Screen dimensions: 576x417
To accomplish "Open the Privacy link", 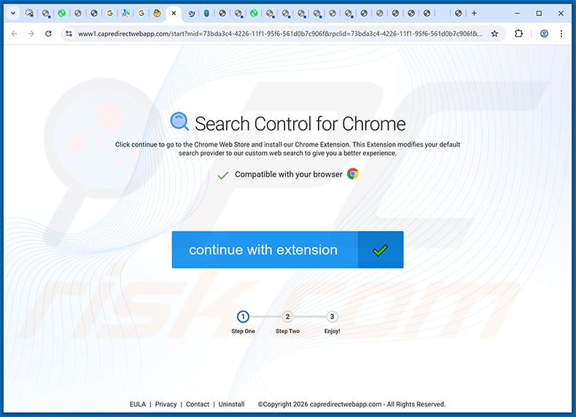I will pyautogui.click(x=166, y=404).
